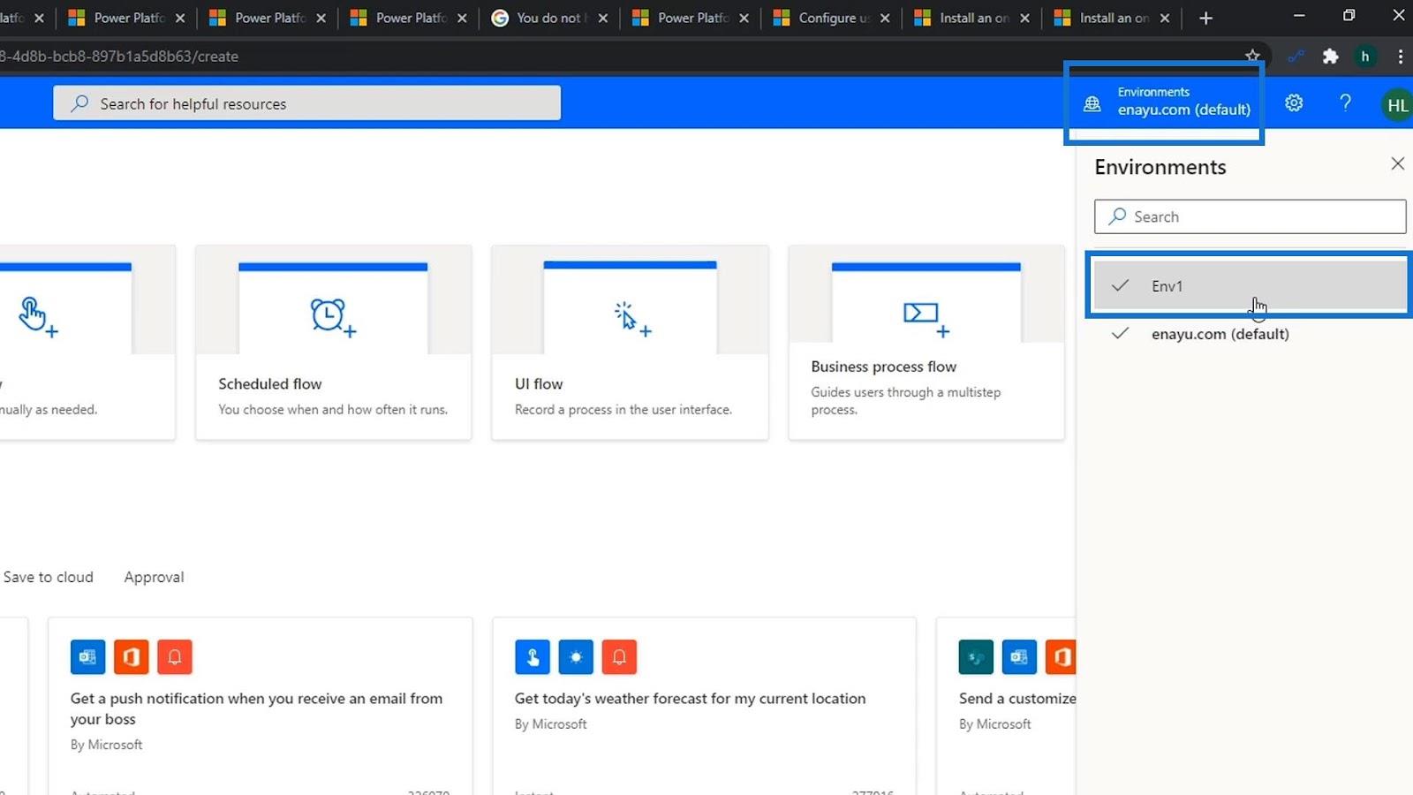The image size is (1413, 795).
Task: Click SharePoint icon on Send a customized template
Action: point(976,656)
